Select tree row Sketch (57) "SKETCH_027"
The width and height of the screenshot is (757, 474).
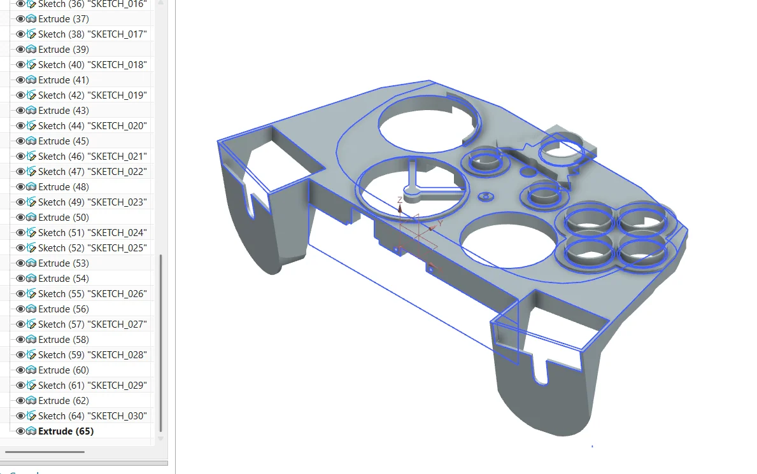click(x=93, y=324)
